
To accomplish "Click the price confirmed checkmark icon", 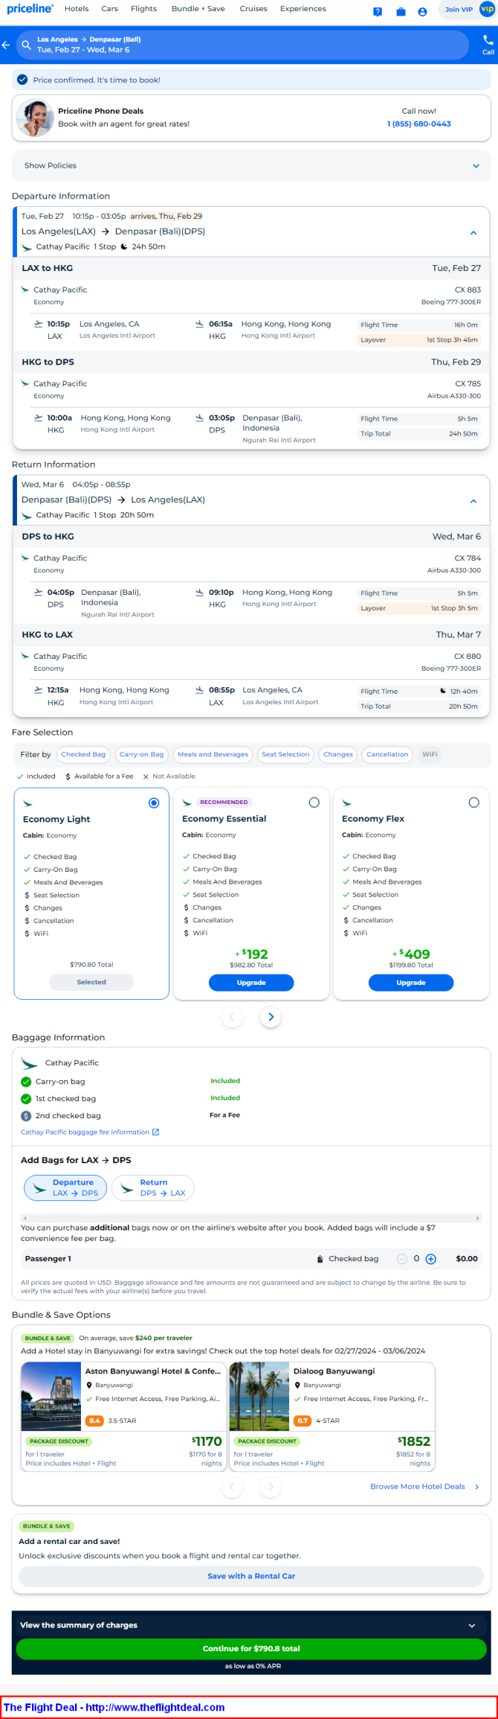I will click(22, 80).
